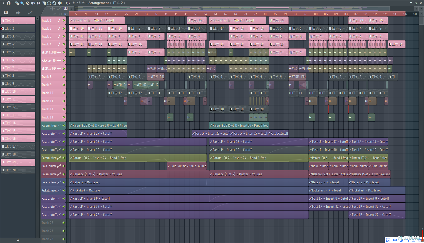424x243 pixels.
Task: Select pattern 20 in the picker list
Action: click(18, 170)
